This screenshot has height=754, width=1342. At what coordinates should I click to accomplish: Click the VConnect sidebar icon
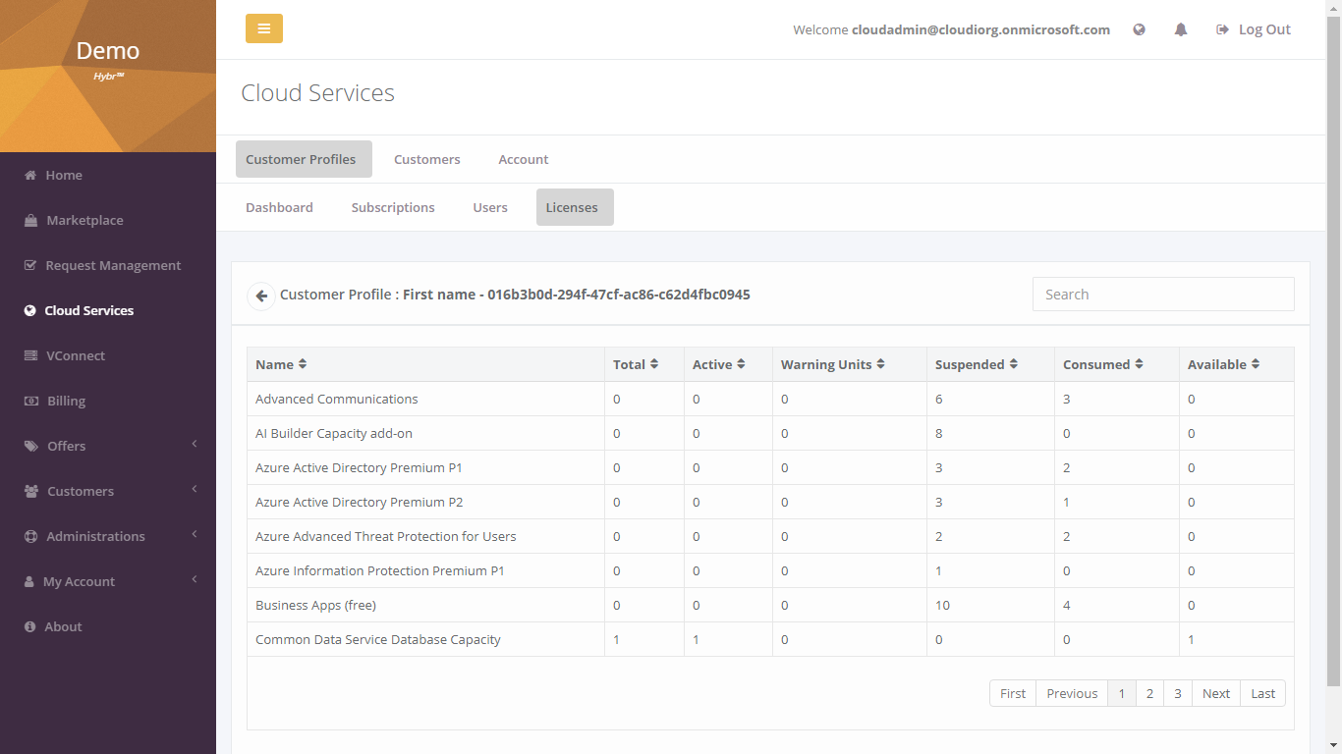30,355
